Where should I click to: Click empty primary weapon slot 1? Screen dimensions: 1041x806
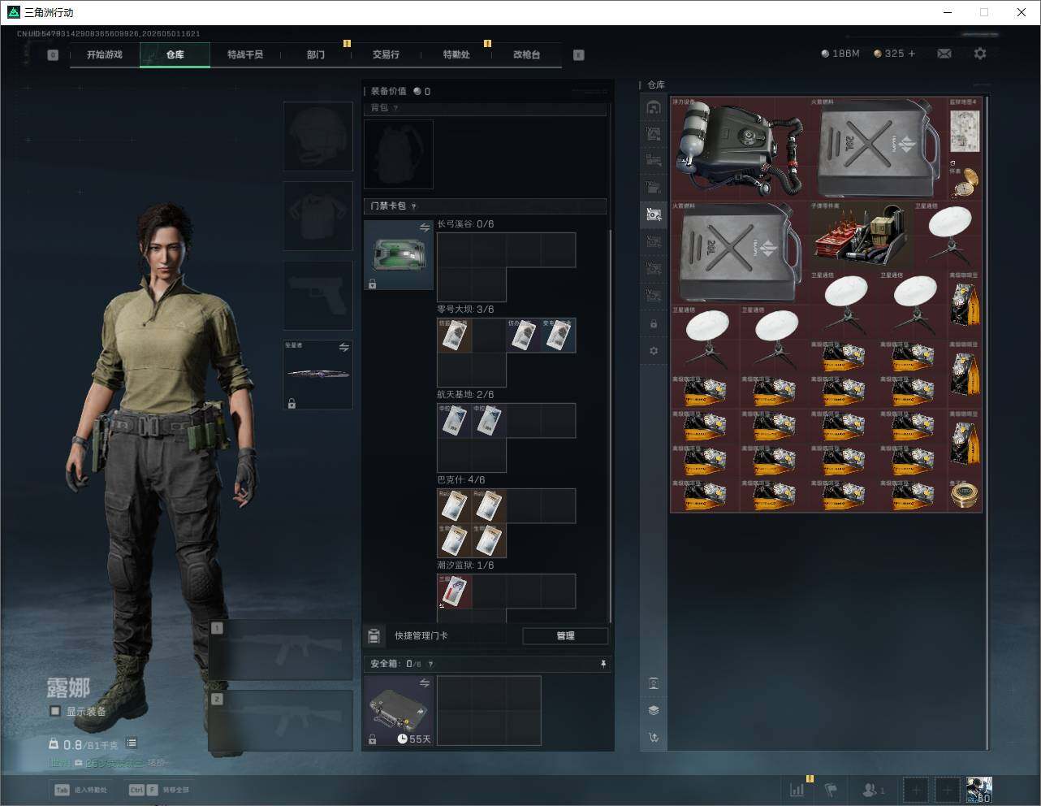[281, 650]
